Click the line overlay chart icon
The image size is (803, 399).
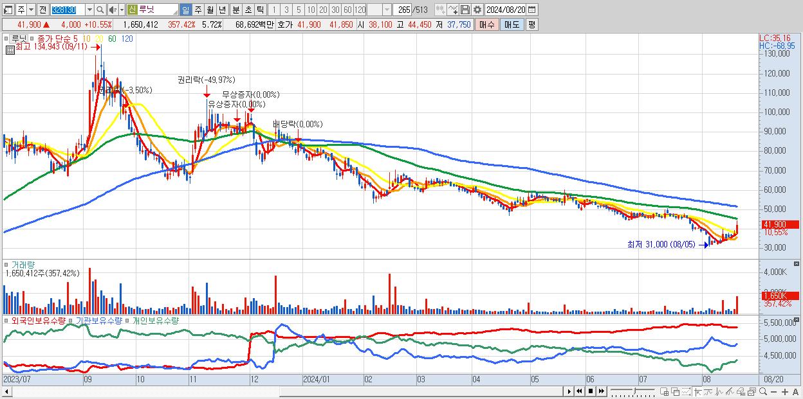click(x=708, y=391)
